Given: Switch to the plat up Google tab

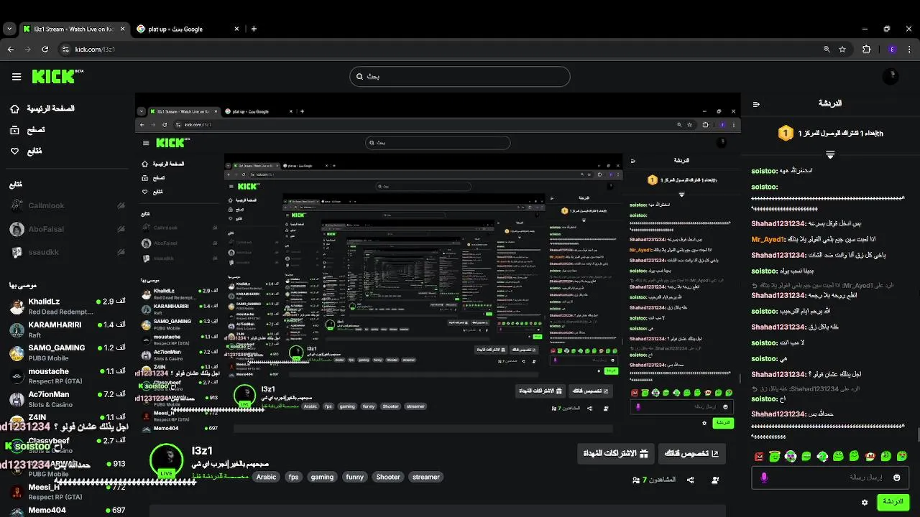Looking at the screenshot, I should click(x=175, y=29).
